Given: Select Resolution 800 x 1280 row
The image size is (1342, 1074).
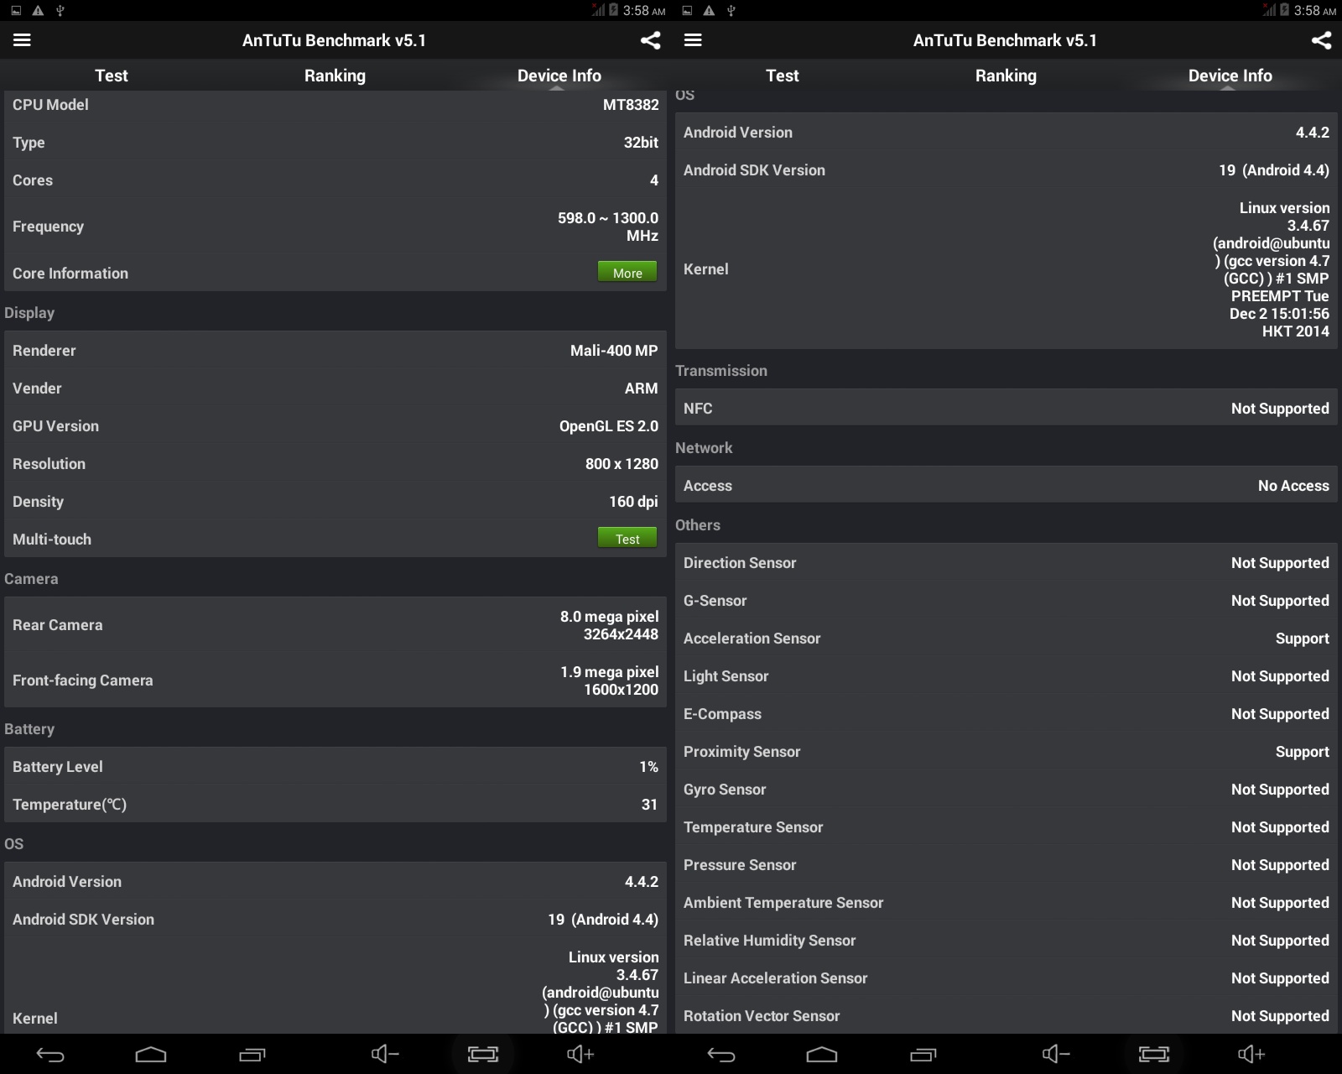Looking at the screenshot, I should click(335, 464).
